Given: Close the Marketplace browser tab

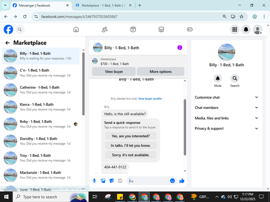Looking at the screenshot, I should (130, 5).
